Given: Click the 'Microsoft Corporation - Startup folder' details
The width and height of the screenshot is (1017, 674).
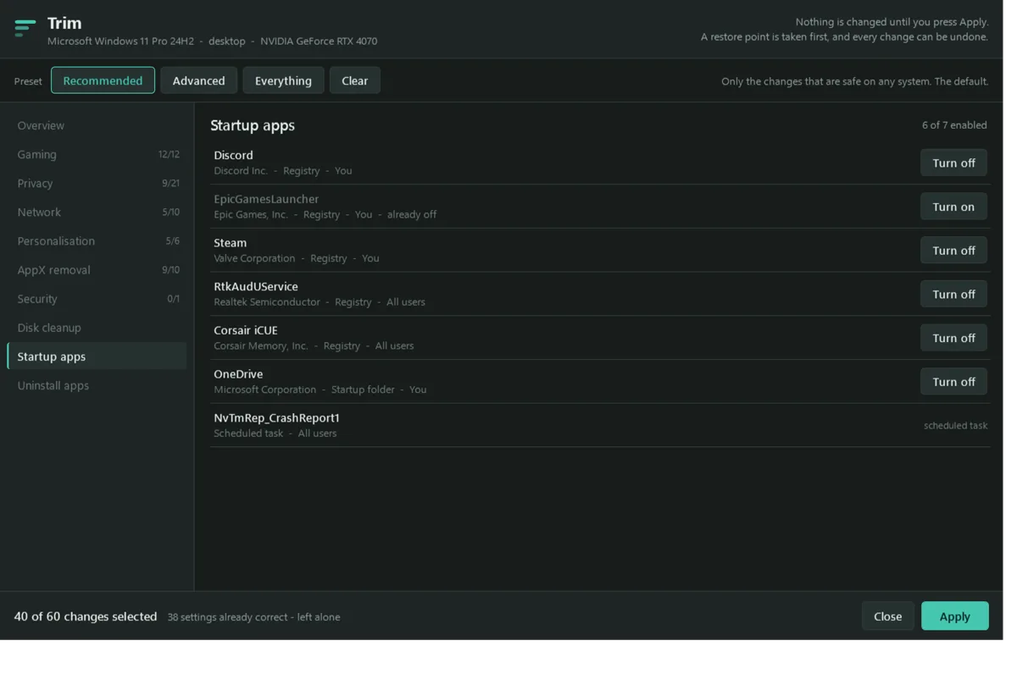Looking at the screenshot, I should click(320, 389).
